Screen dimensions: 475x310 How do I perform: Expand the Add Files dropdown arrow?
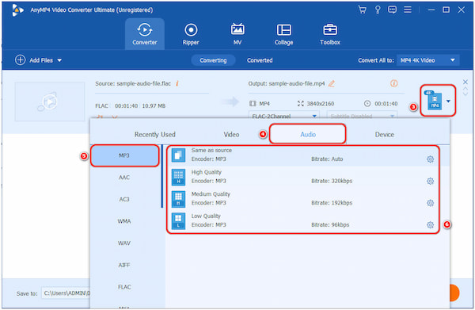tap(59, 60)
